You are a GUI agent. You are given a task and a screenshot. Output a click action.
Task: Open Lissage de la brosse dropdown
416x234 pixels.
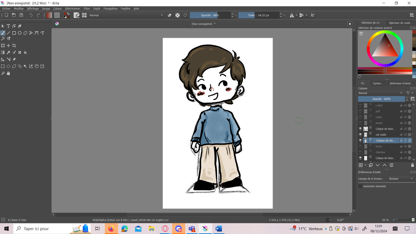[x=401, y=179]
